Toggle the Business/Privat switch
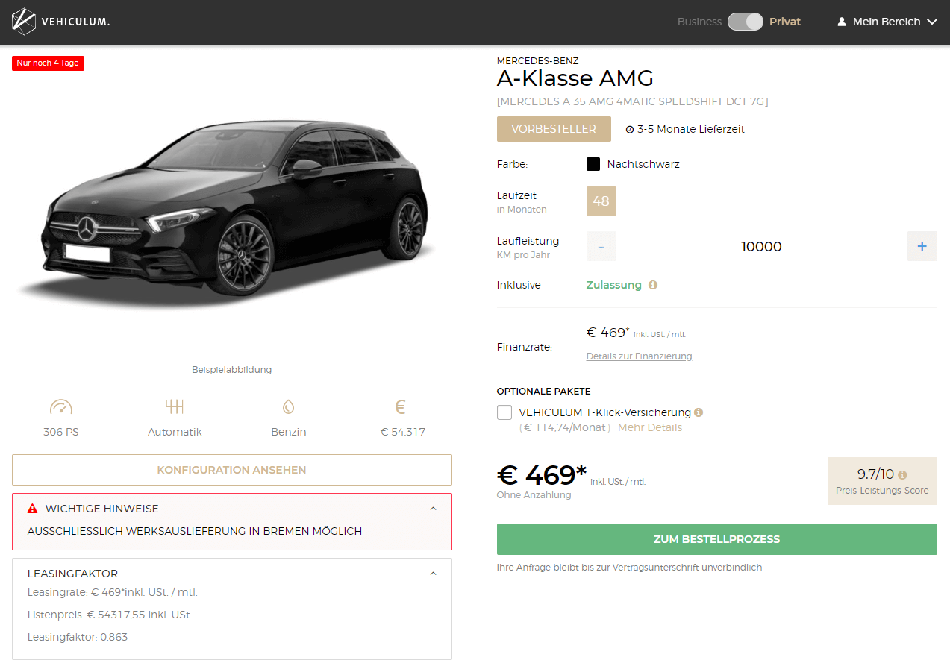 746,22
